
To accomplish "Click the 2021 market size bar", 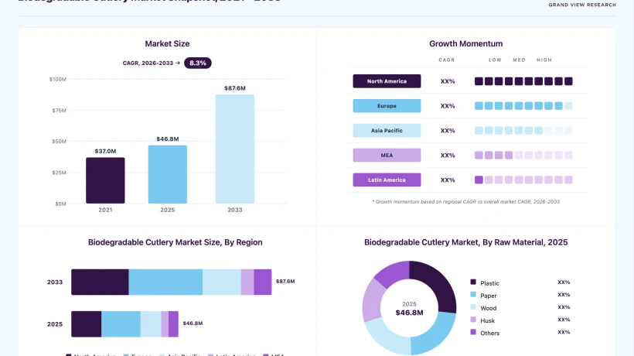I will click(105, 180).
